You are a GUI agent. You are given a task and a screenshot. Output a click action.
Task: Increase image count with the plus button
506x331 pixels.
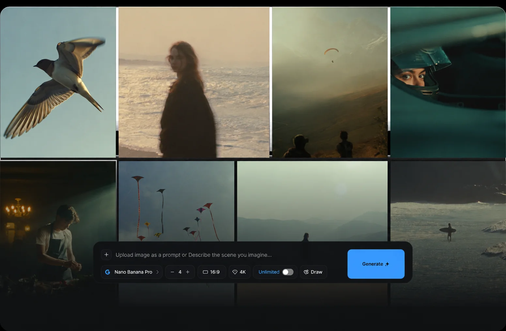pyautogui.click(x=188, y=272)
